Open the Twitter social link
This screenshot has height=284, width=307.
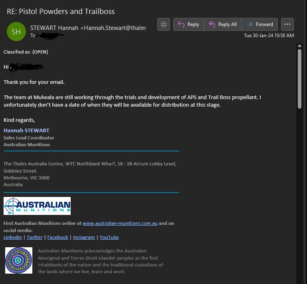click(x=34, y=237)
